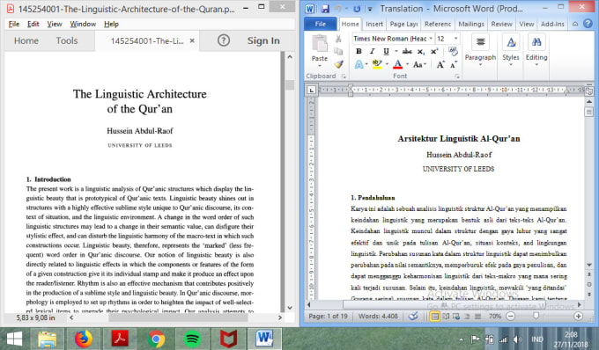
Task: Click the 70% zoom level button
Action: tap(495, 316)
